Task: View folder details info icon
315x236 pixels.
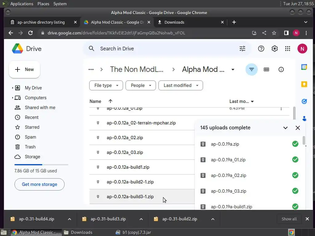Action: tap(281, 69)
